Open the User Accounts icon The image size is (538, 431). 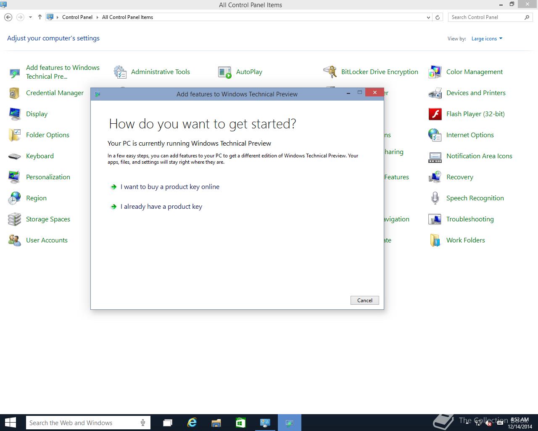point(14,240)
